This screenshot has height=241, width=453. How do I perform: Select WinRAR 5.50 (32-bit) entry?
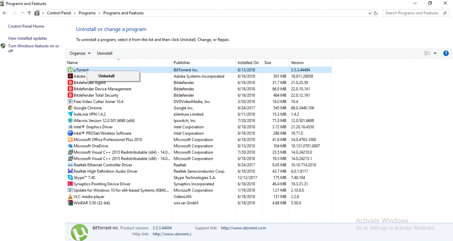pos(92,203)
